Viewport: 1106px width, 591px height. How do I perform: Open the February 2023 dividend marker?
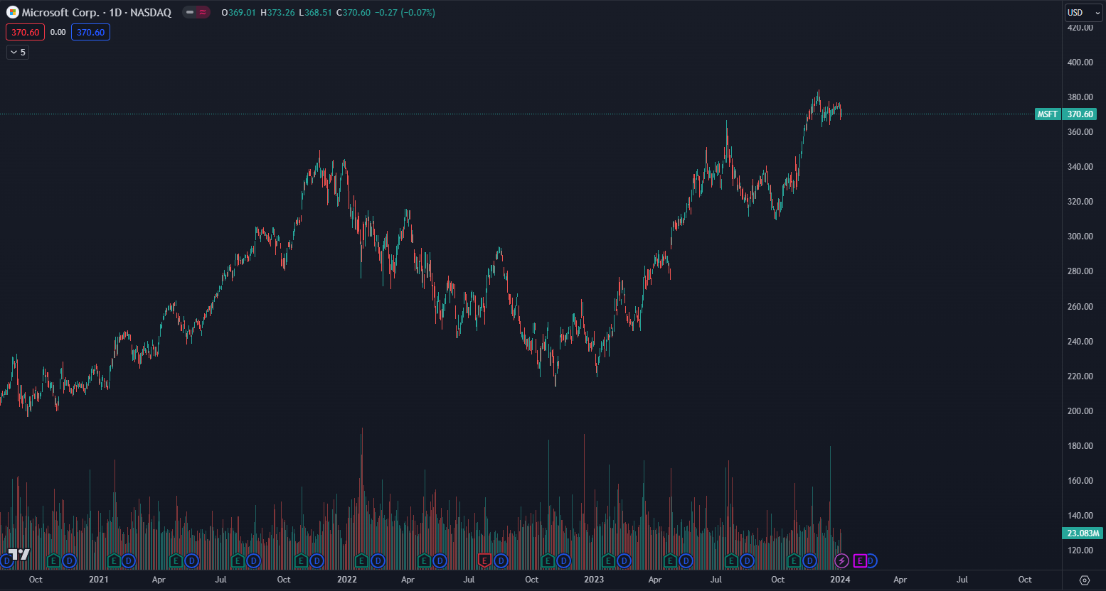point(624,560)
